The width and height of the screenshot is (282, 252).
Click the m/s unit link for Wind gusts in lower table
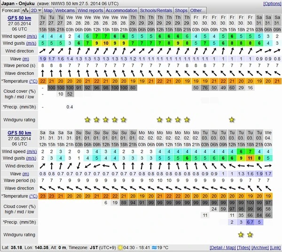coord(31,158)
